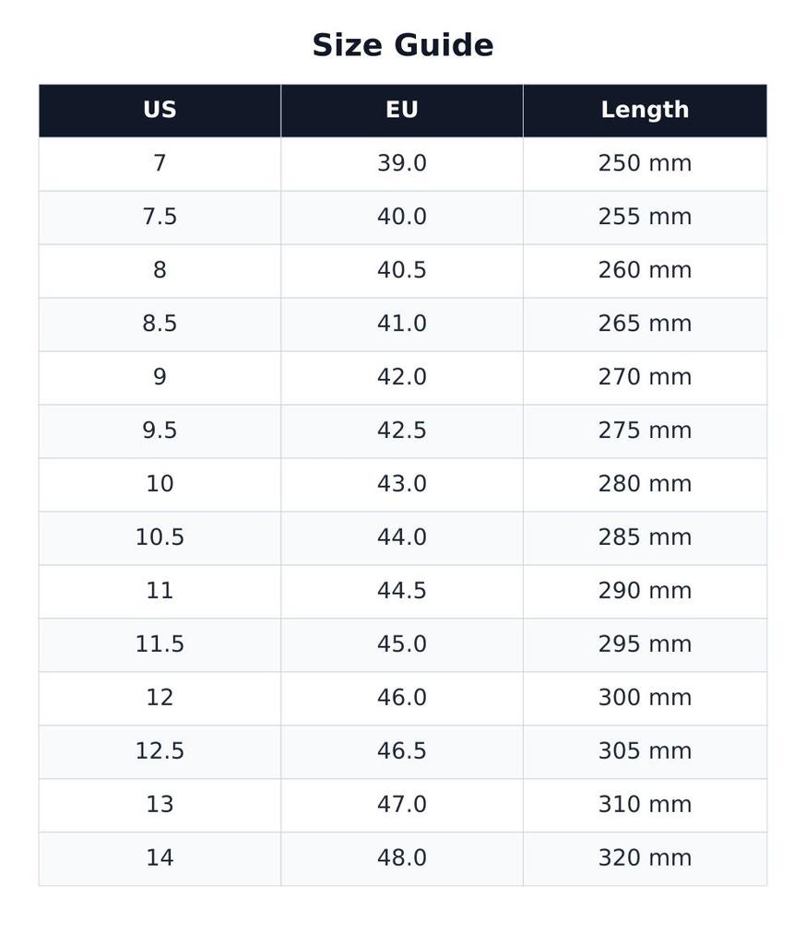Viewport: 806px width, 944px height.
Task: Select the 295 mm length cell
Action: pos(646,644)
